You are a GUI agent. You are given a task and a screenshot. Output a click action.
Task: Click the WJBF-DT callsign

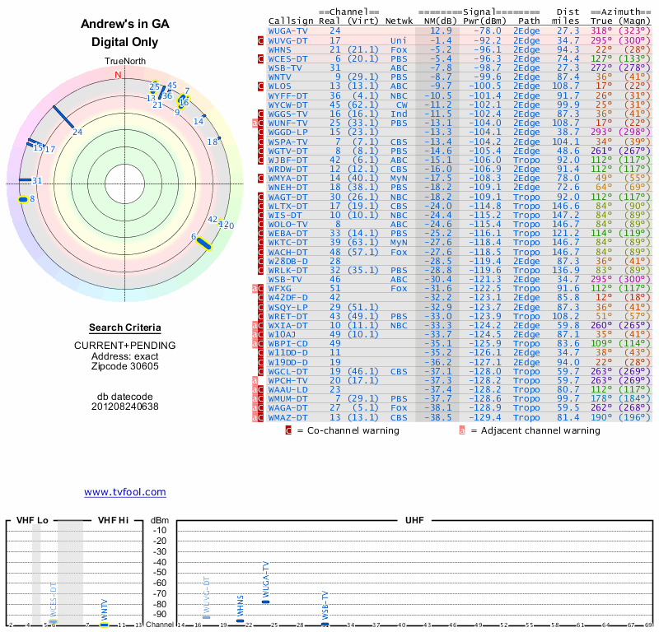click(x=287, y=160)
